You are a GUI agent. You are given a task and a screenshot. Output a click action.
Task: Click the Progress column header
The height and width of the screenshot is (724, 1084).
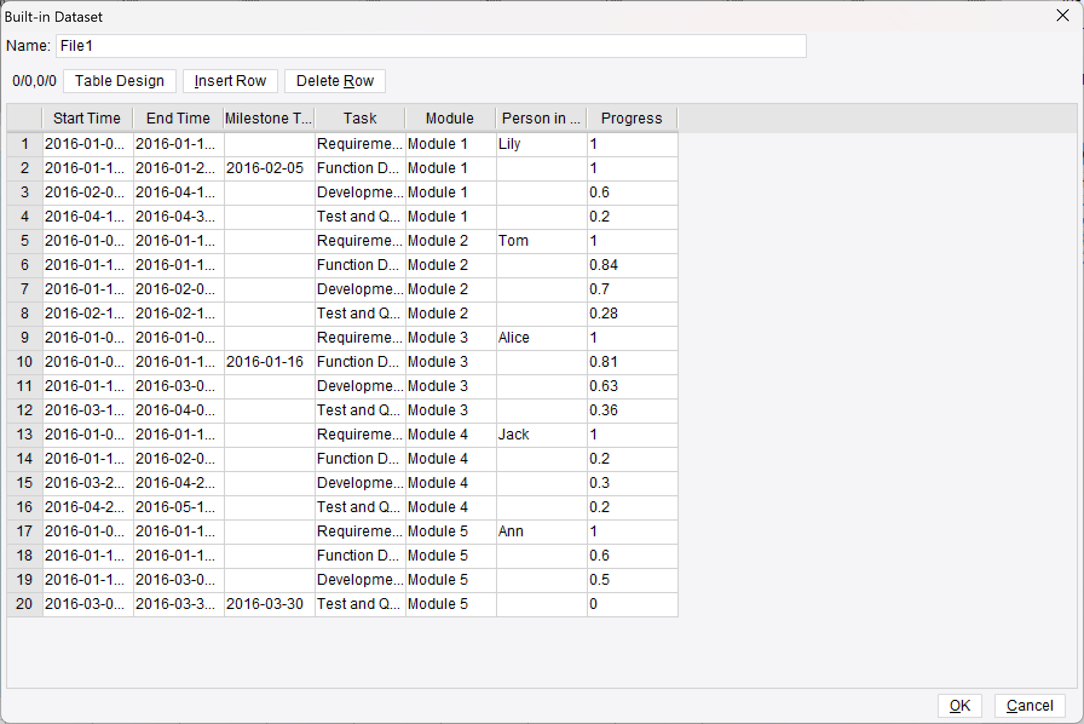(631, 118)
